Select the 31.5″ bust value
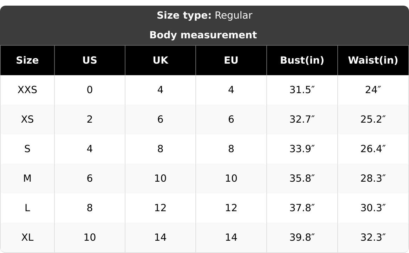Screen dimensions: 409x253 click(302, 90)
